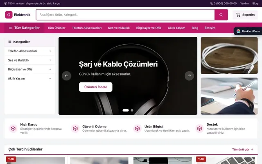Select the first active slider dot
Image resolution: width=262 pixels, height=164 pixels.
126,110
